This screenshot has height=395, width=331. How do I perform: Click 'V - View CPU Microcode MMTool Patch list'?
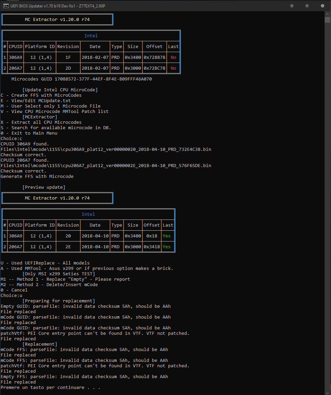[55, 112]
